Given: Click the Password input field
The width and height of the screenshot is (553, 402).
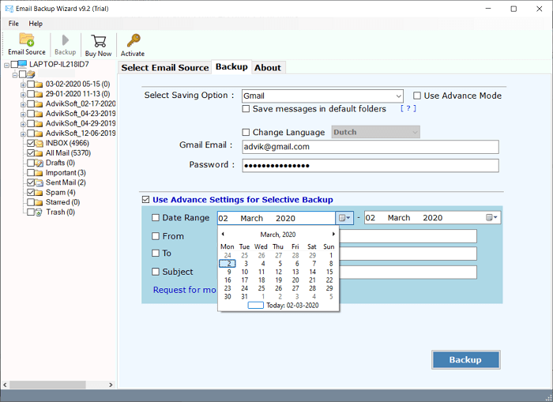Looking at the screenshot, I should pyautogui.click(x=371, y=165).
